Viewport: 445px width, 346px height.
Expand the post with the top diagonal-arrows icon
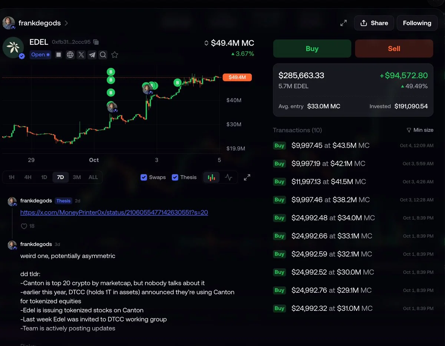pos(344,23)
